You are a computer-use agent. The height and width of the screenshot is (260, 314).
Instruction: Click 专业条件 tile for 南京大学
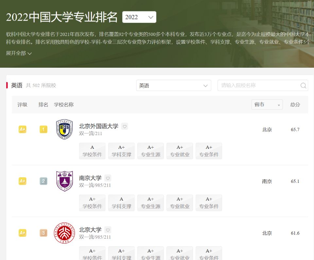click(x=209, y=203)
